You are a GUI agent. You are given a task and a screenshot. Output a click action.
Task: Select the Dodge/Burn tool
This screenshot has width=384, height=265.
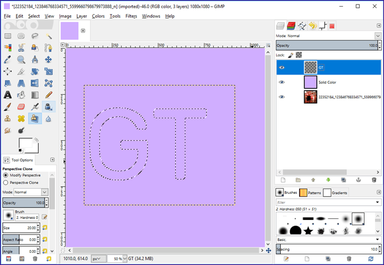pyautogui.click(x=21, y=130)
